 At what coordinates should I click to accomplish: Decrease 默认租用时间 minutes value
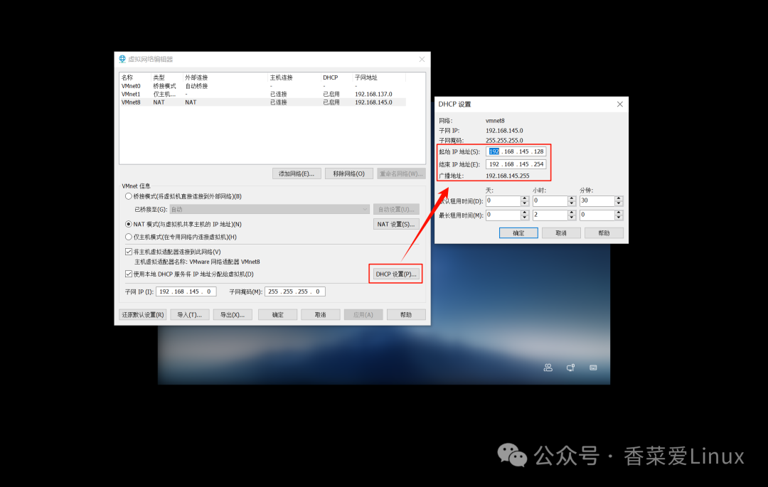click(619, 203)
